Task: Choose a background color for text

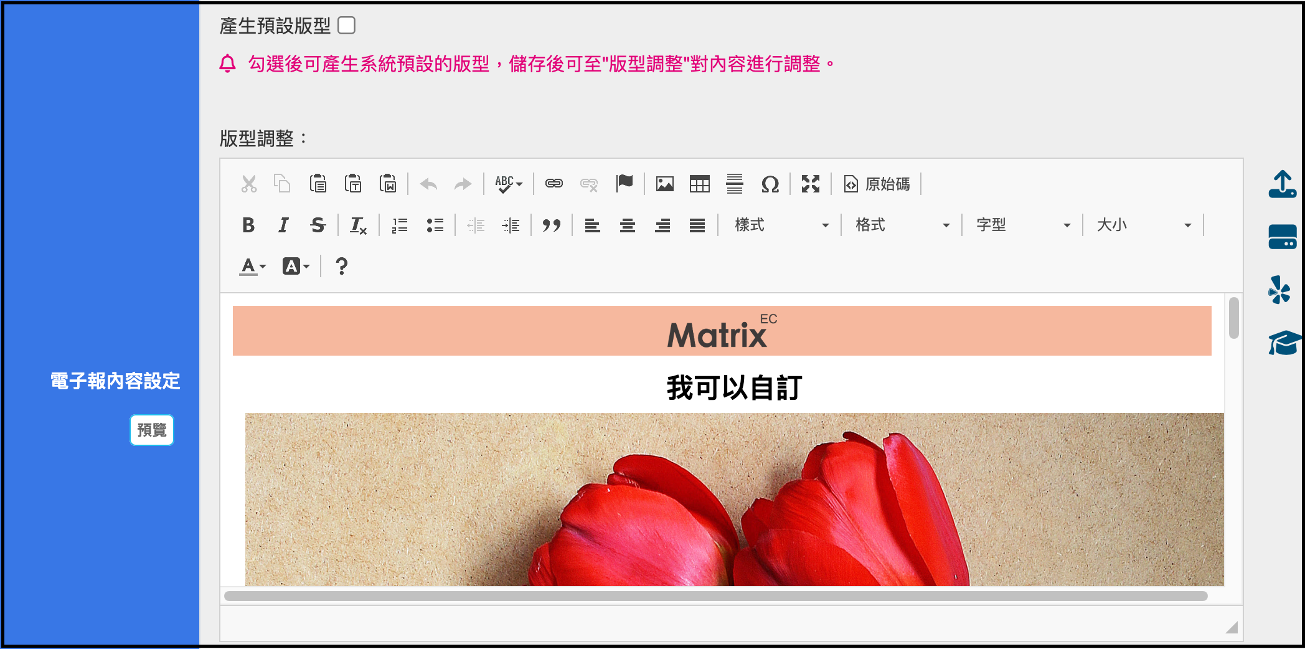Action: pyautogui.click(x=295, y=267)
